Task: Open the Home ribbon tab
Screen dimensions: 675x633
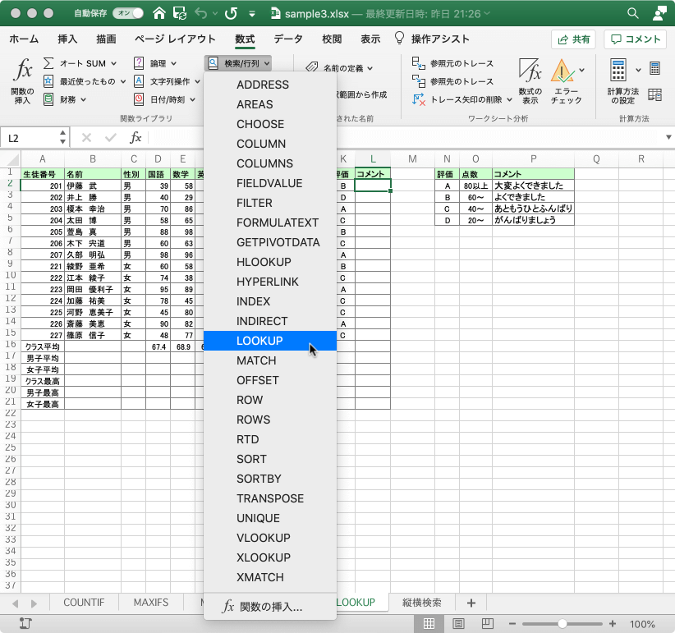Action: pos(24,39)
